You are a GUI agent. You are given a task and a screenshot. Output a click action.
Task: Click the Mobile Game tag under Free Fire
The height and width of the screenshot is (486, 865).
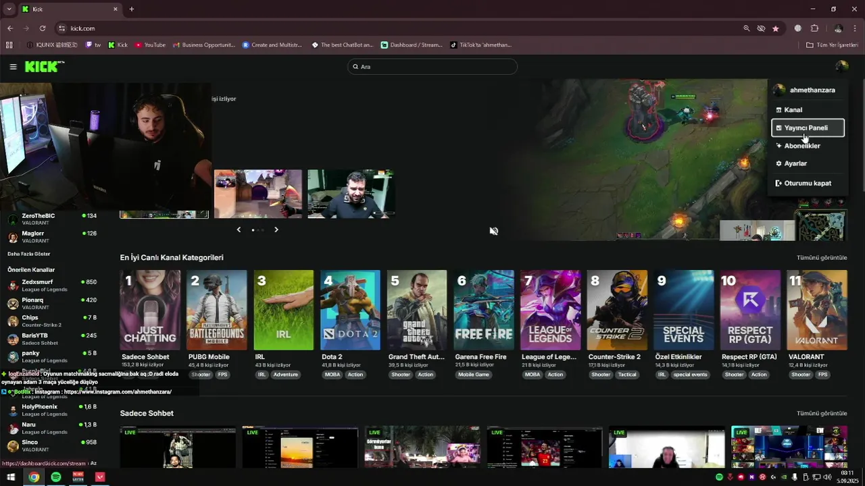click(474, 375)
